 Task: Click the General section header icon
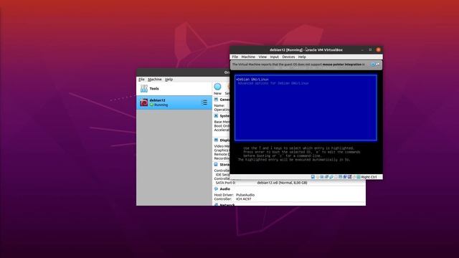pyautogui.click(x=216, y=100)
